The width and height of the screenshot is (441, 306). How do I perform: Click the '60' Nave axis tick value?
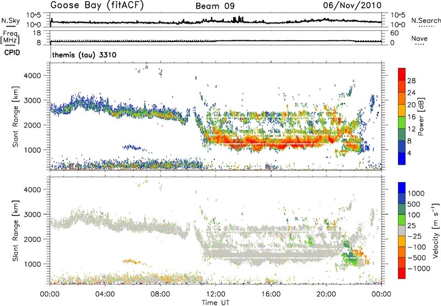(394, 33)
